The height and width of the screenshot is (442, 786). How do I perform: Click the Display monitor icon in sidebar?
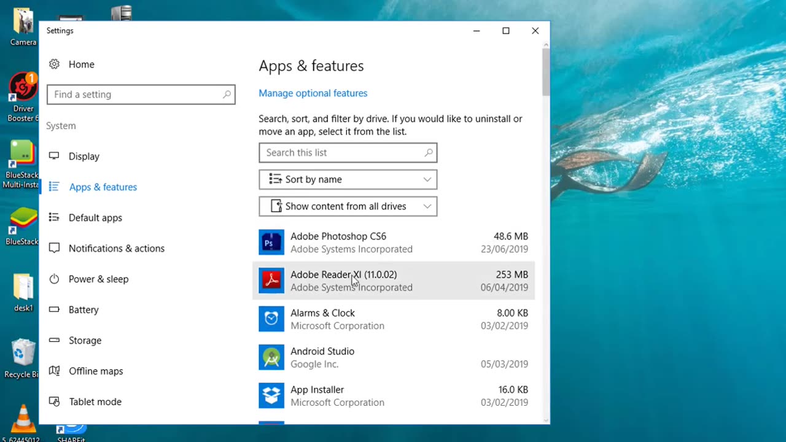54,156
